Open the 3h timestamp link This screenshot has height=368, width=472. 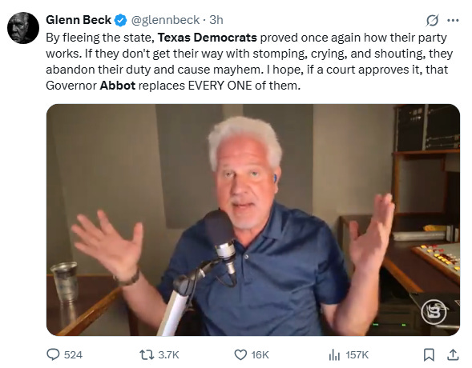tap(216, 20)
